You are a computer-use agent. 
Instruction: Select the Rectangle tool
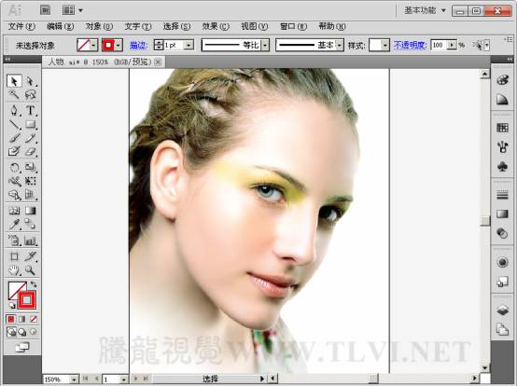(x=30, y=124)
